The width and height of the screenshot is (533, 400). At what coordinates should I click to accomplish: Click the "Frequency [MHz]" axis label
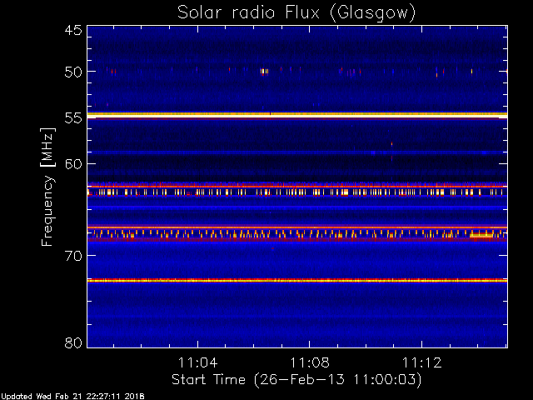click(47, 187)
